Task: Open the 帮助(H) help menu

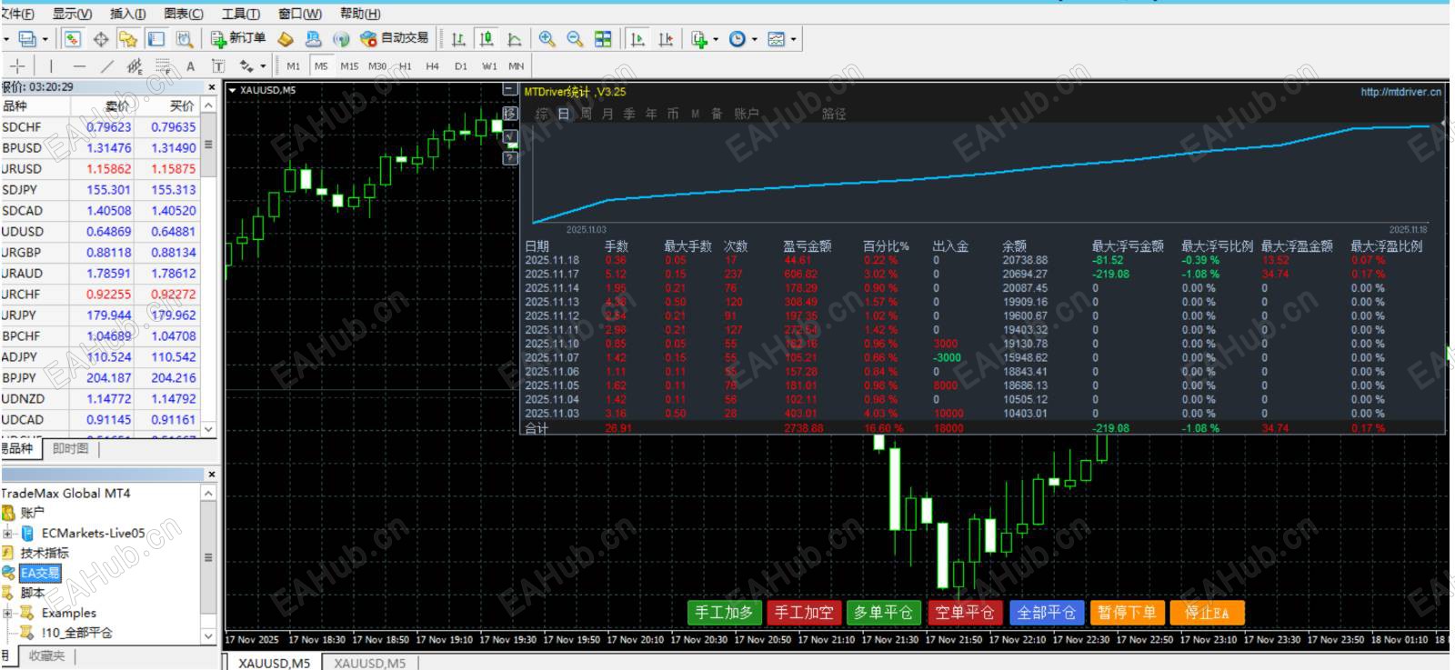Action: 360,14
